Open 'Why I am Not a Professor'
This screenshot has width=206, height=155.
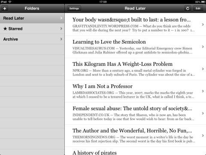tap(135, 91)
